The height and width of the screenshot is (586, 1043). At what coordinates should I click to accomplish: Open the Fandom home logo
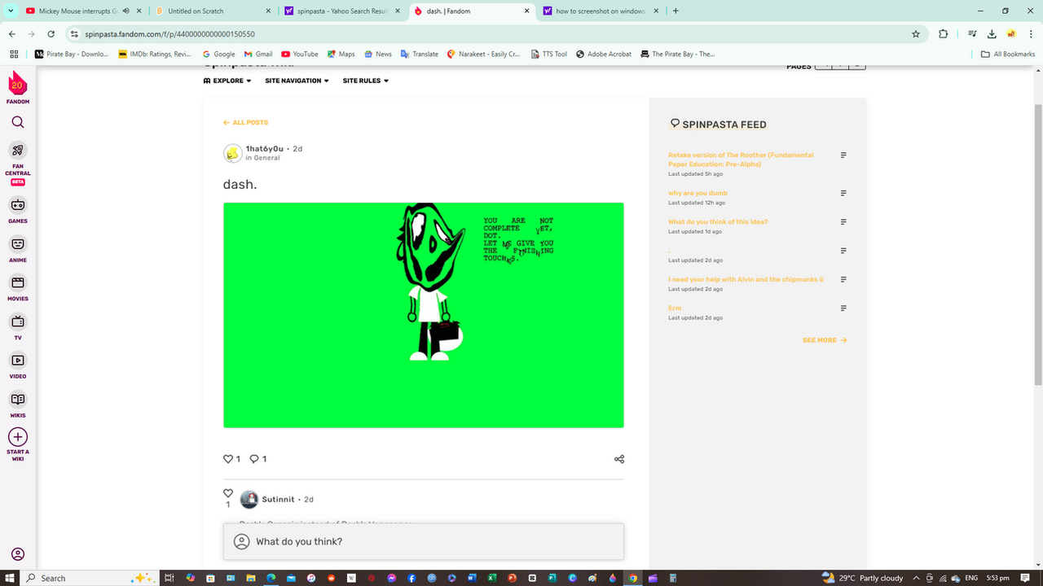(17, 85)
